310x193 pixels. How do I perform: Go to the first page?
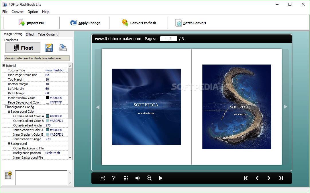(246, 178)
